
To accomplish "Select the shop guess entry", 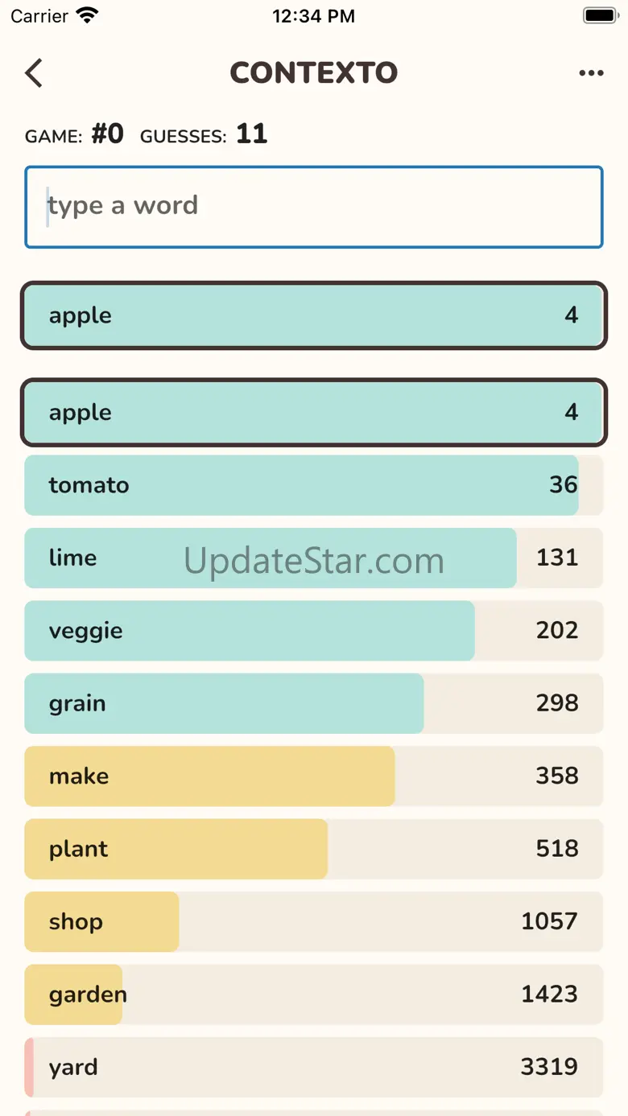I will pyautogui.click(x=314, y=921).
